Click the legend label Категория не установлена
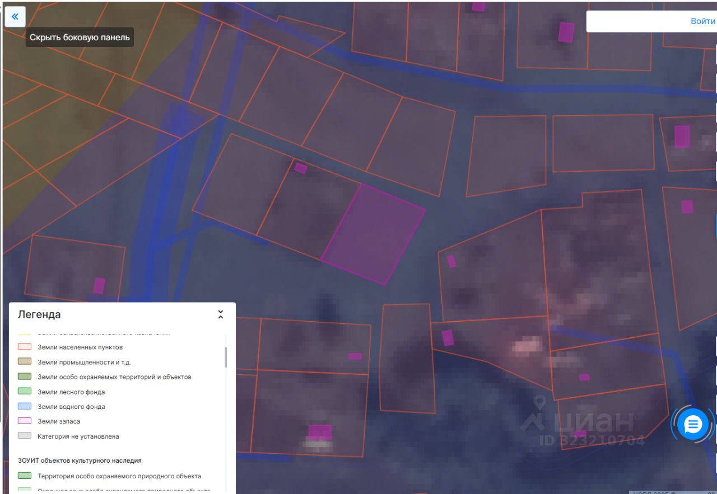Viewport: 717px width, 494px height. 78,436
